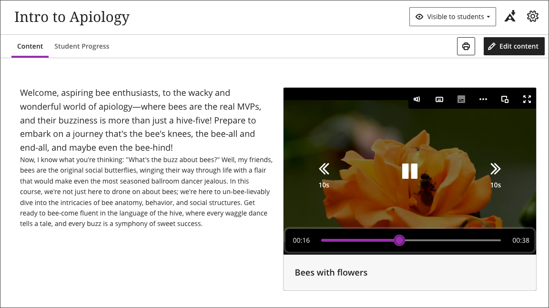This screenshot has height=308, width=549.
Task: Enable picture-in-picture mode for the video
Action: pyautogui.click(x=505, y=99)
